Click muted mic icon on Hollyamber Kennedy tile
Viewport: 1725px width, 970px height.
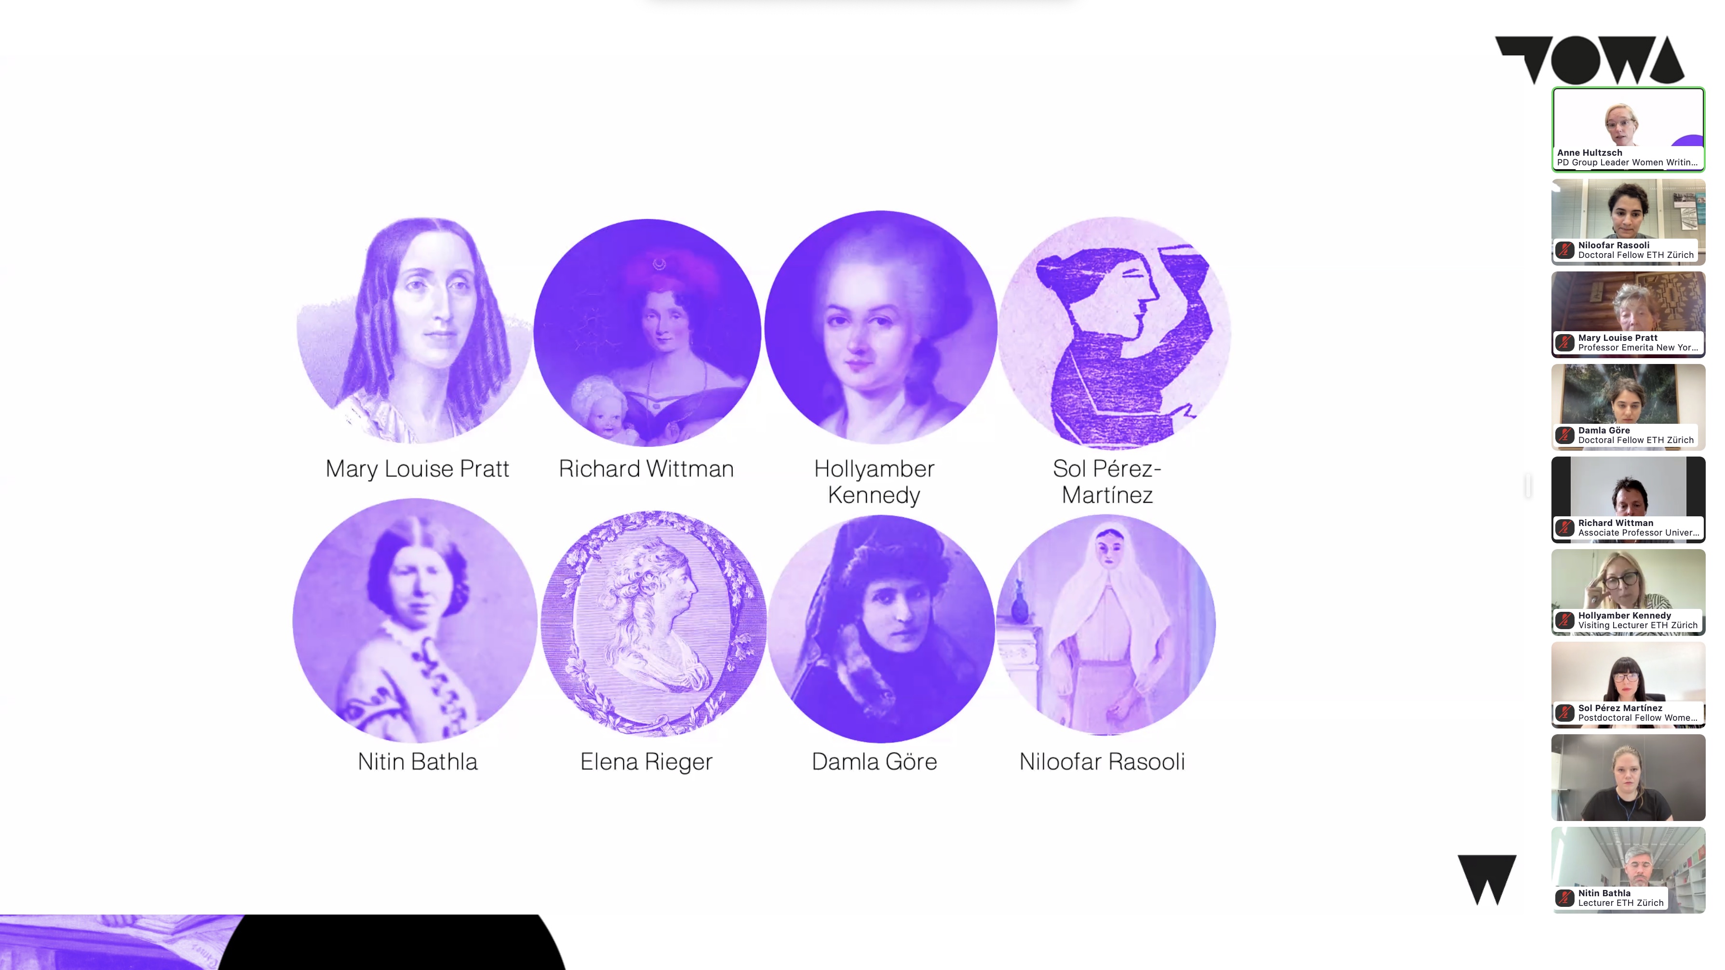tap(1564, 620)
